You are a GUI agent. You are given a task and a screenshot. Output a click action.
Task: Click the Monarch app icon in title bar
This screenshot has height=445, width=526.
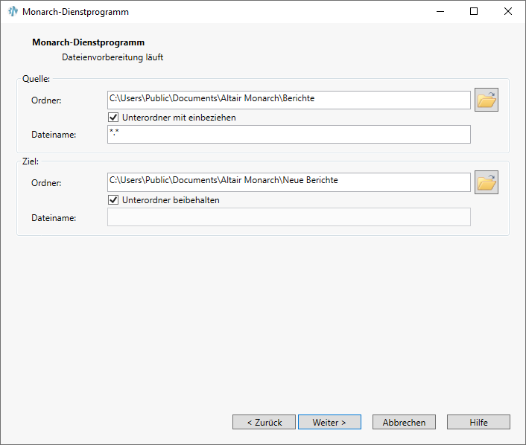point(13,12)
